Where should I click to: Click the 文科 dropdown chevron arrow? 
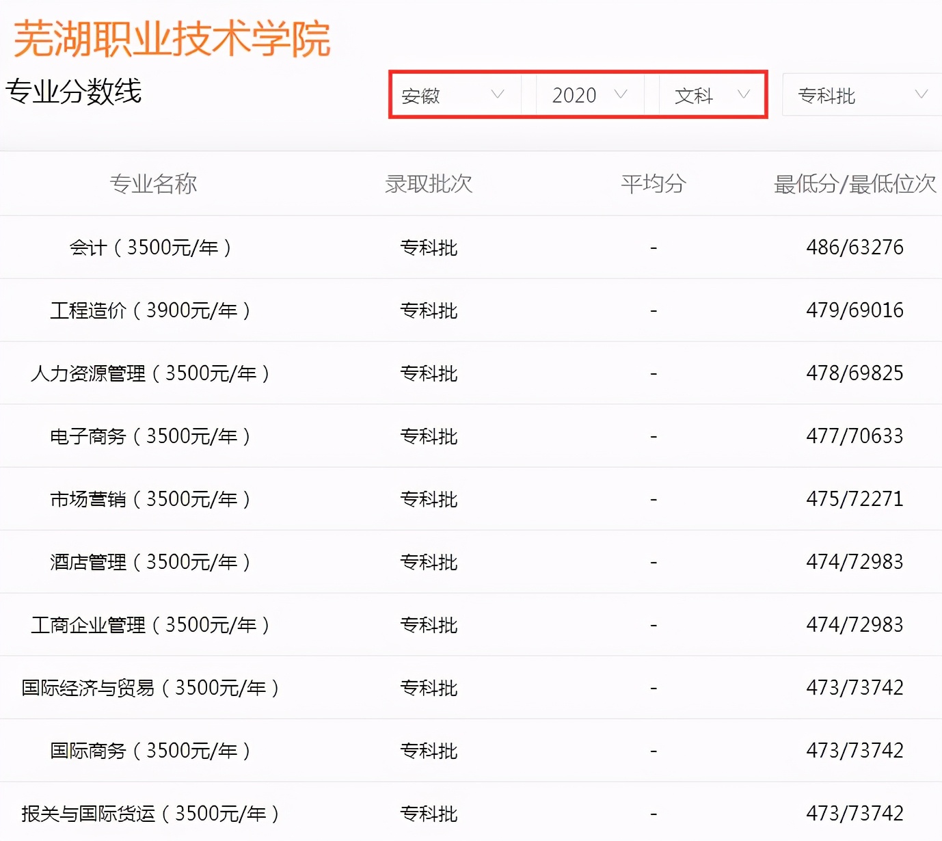click(x=744, y=95)
